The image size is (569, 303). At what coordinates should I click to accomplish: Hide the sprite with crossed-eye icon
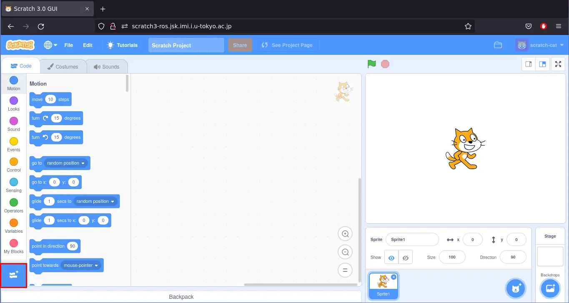[405, 258]
